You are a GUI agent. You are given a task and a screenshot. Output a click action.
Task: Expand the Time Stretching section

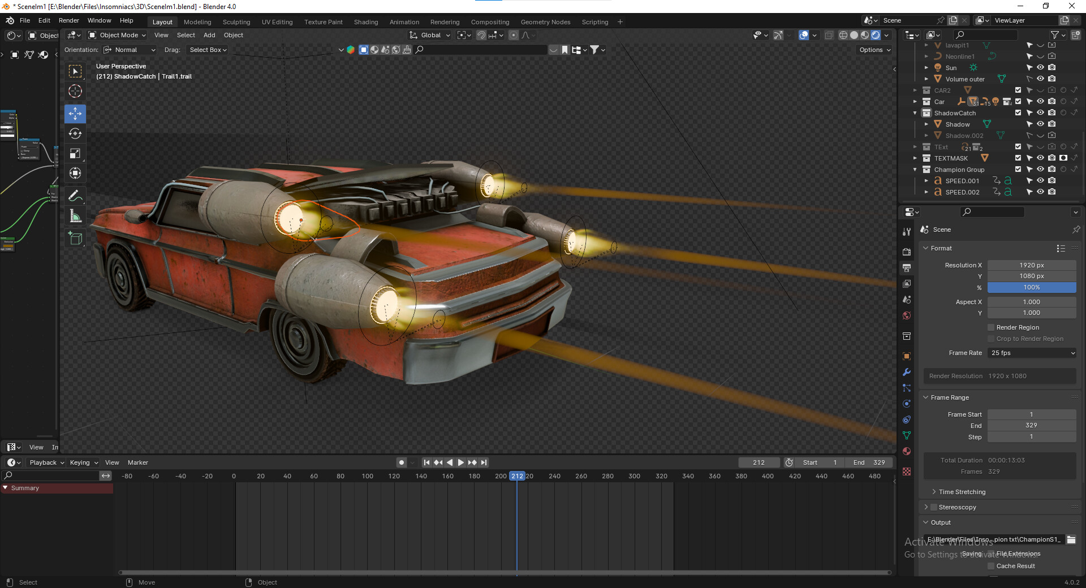(934, 492)
